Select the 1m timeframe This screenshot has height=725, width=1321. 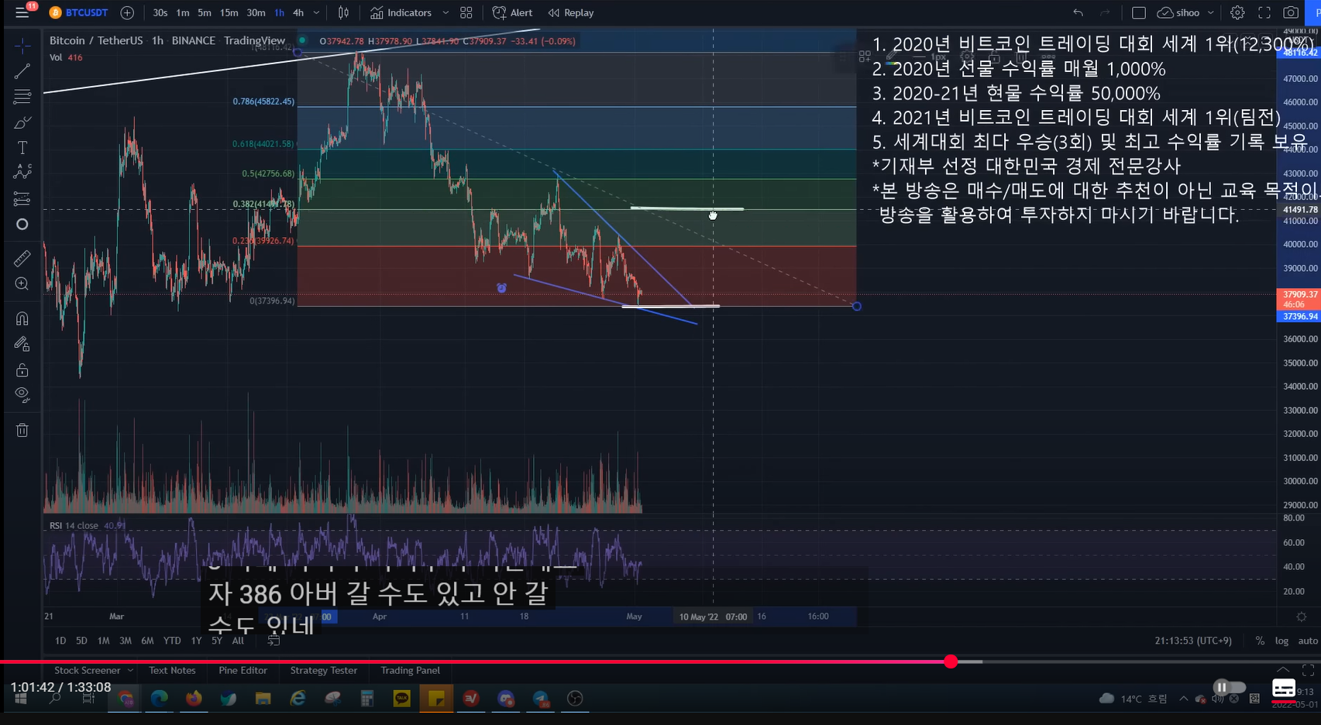click(182, 12)
